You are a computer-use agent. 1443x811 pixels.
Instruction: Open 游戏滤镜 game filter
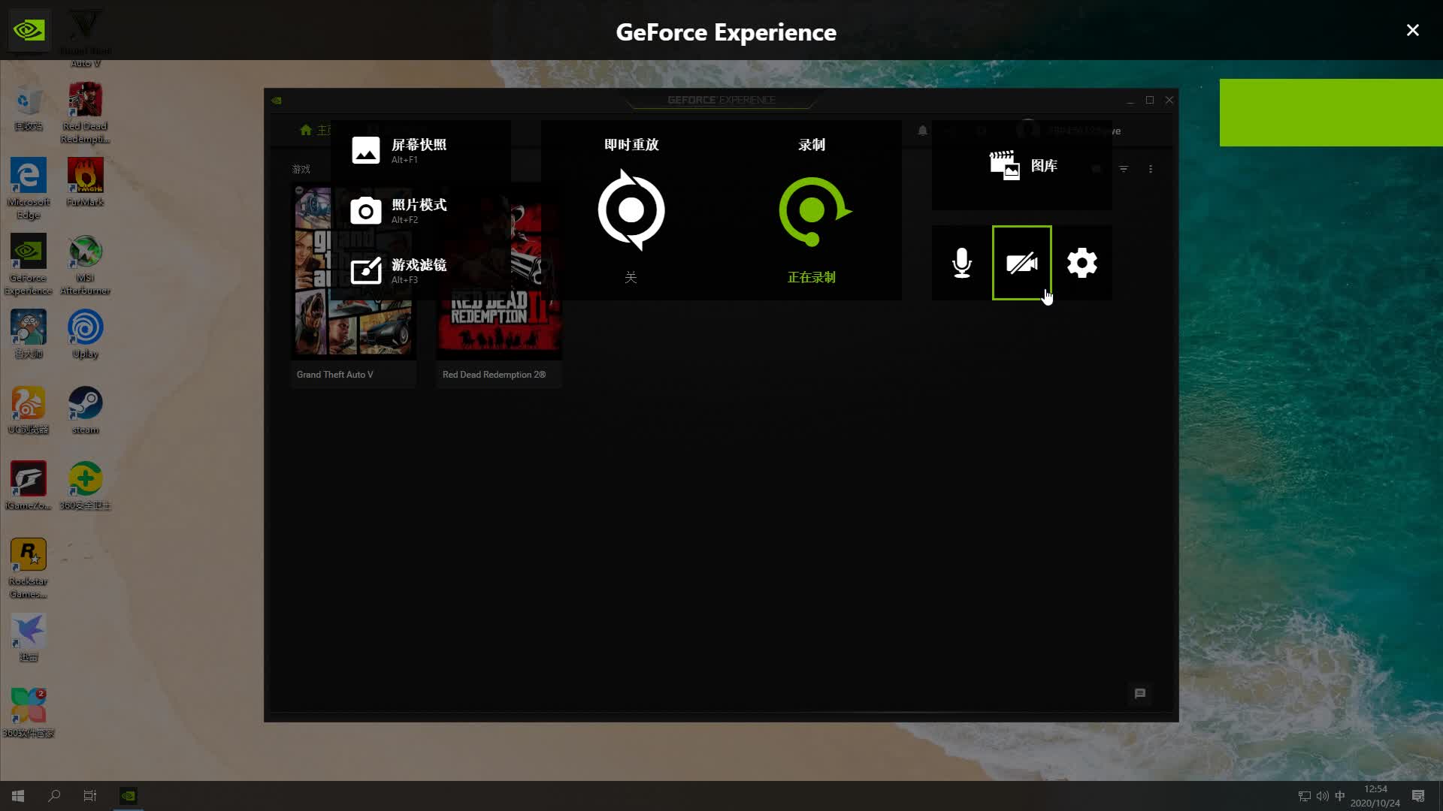pos(398,270)
